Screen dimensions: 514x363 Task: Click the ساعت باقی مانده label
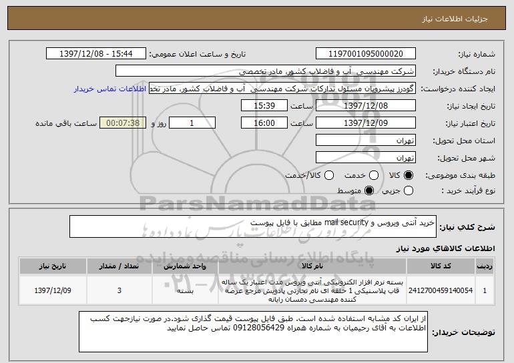click(66, 124)
